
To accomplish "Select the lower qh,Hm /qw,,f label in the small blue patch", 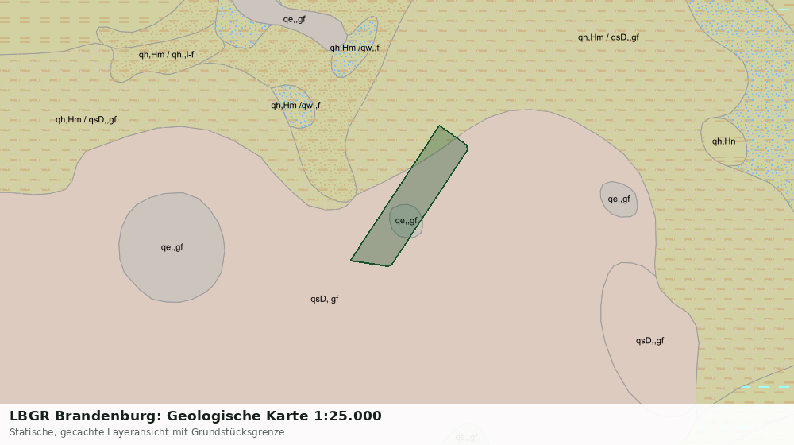I will click(x=295, y=106).
